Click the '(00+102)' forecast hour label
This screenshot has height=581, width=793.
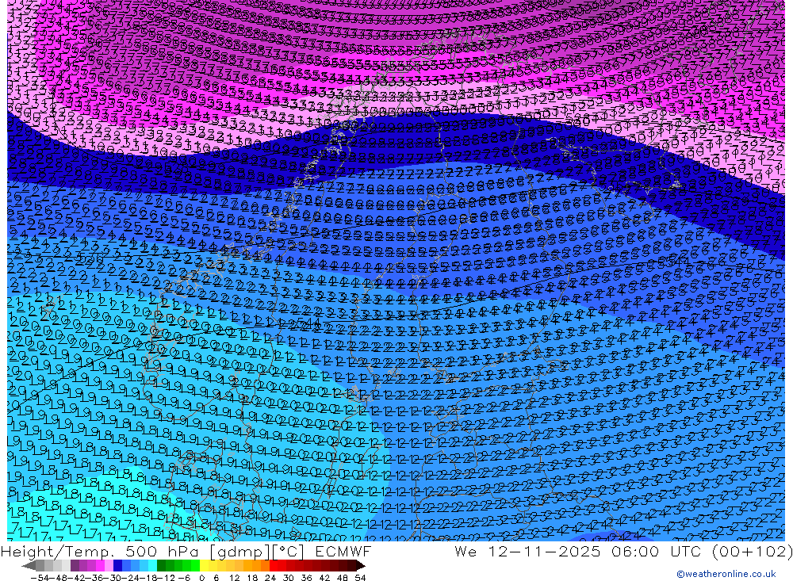(x=753, y=551)
